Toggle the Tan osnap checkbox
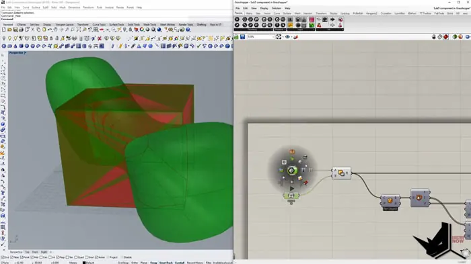This screenshot has width=471, height=264. [67, 257]
